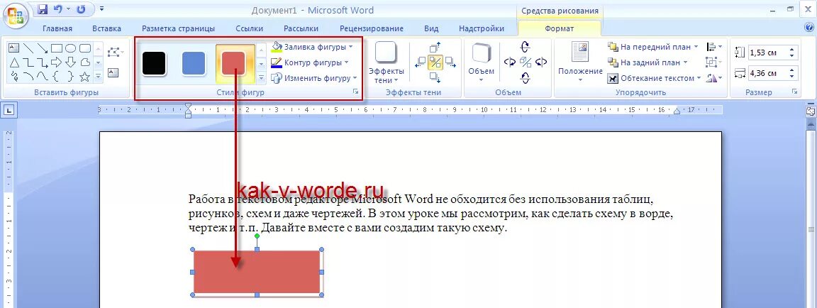Open Заливка фигуры dropdown
This screenshot has width=817, height=308.
(x=313, y=47)
